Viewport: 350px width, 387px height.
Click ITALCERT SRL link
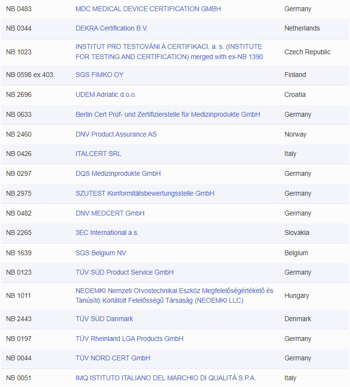98,154
